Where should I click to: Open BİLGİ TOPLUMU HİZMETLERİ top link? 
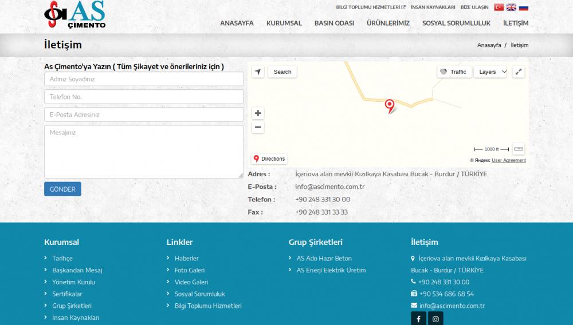(x=371, y=7)
